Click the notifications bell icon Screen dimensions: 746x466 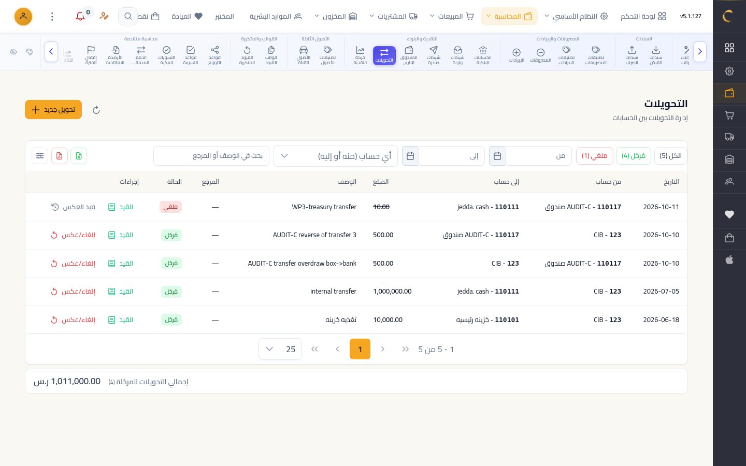[80, 17]
